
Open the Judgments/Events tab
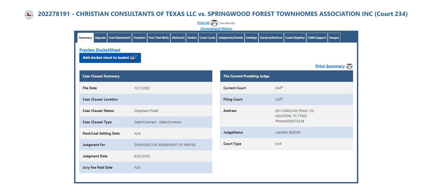pyautogui.click(x=231, y=38)
